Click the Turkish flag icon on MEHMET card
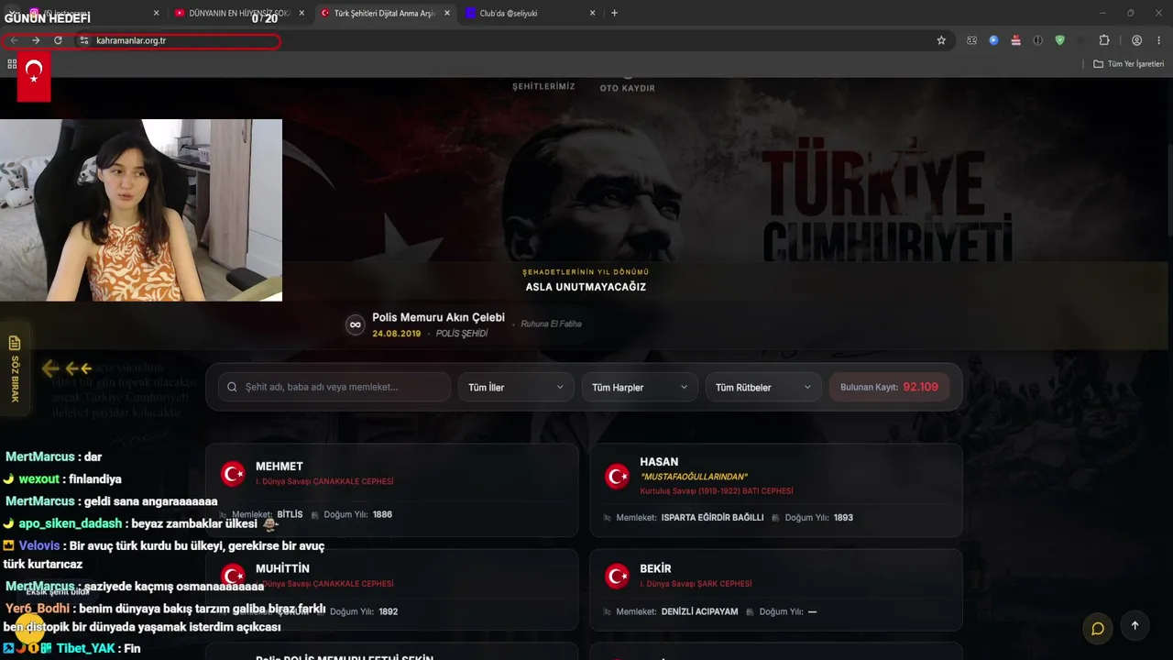This screenshot has height=660, width=1173. [x=233, y=473]
